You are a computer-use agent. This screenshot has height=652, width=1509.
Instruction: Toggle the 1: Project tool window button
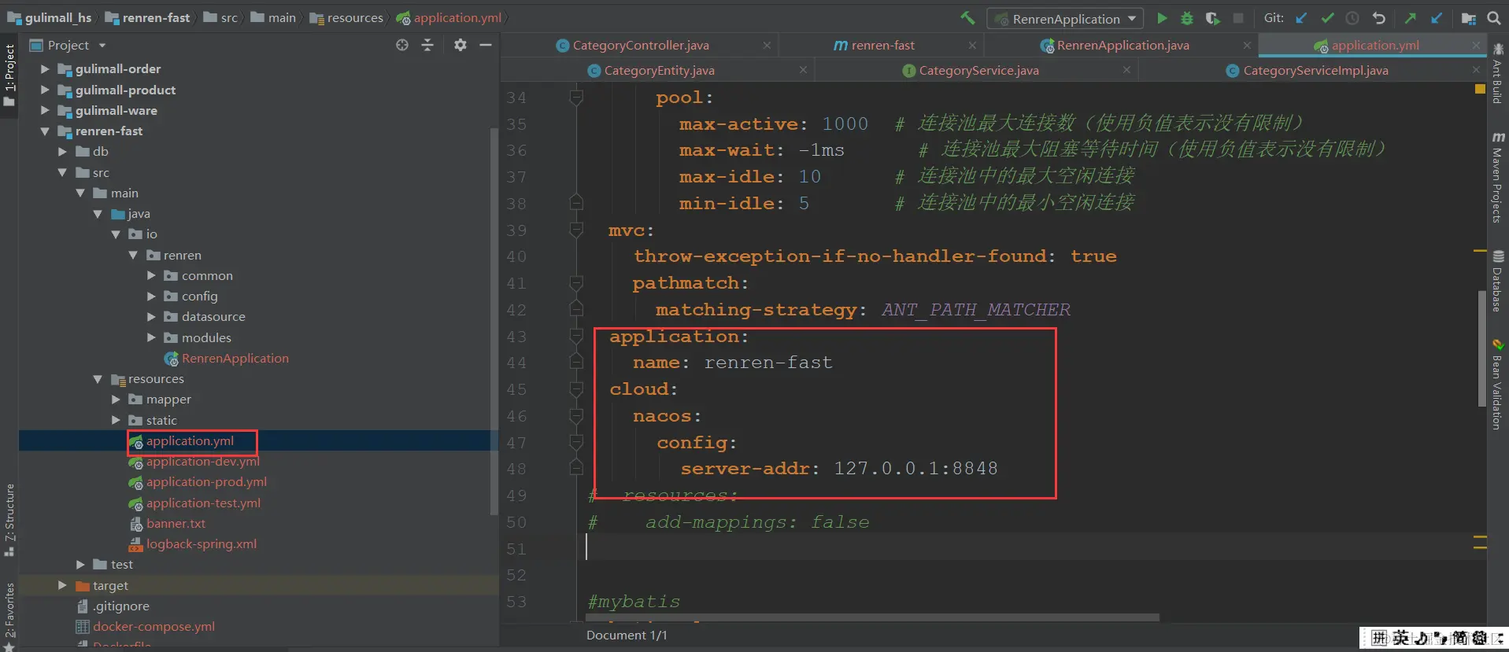point(9,75)
